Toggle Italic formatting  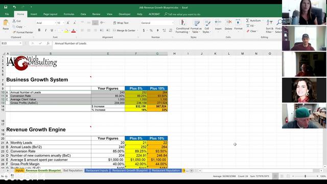click(45, 31)
